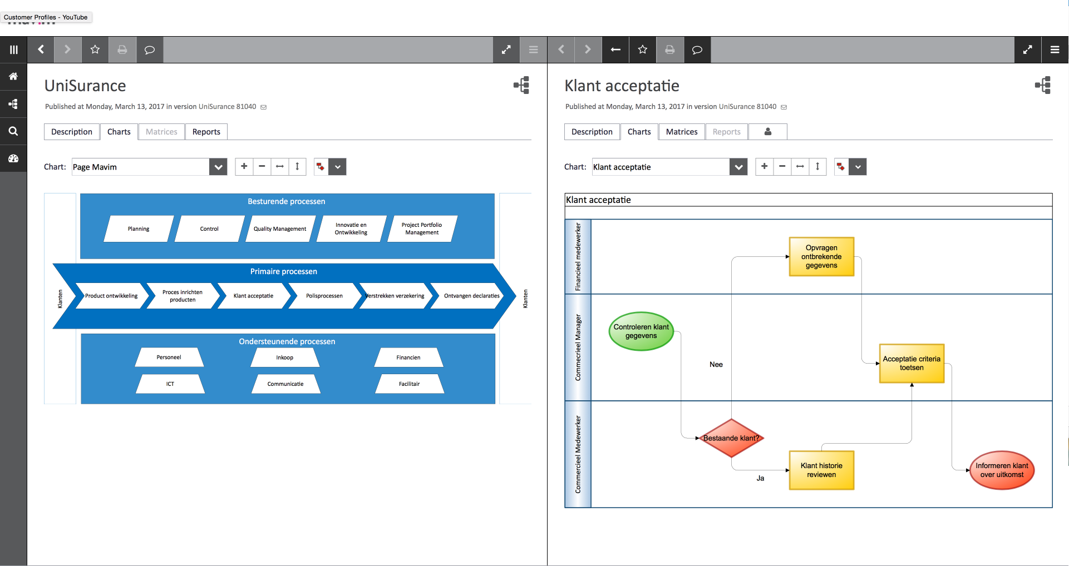Open the Polisprocessen process step
The height and width of the screenshot is (566, 1069).
324,296
